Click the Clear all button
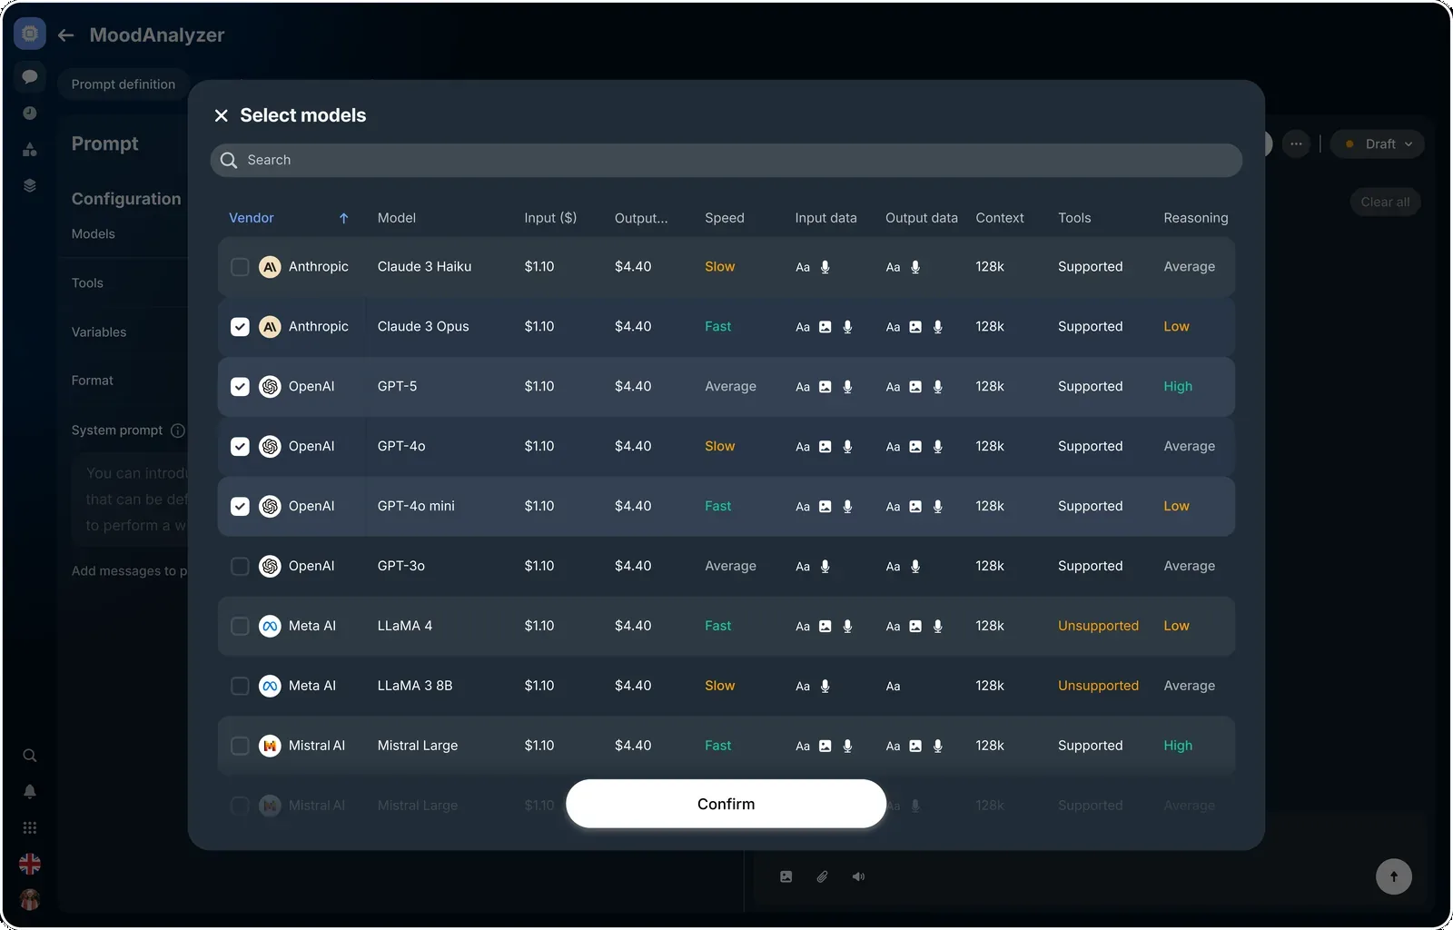The image size is (1453, 930). tap(1385, 203)
